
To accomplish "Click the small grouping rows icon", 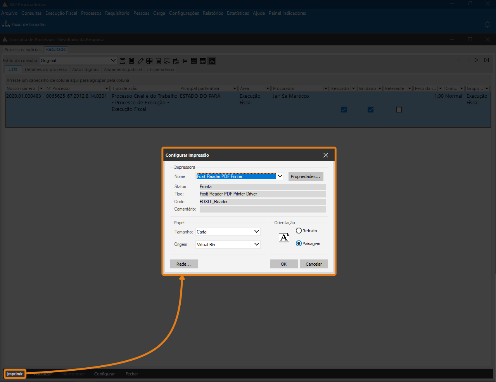I will (185, 61).
